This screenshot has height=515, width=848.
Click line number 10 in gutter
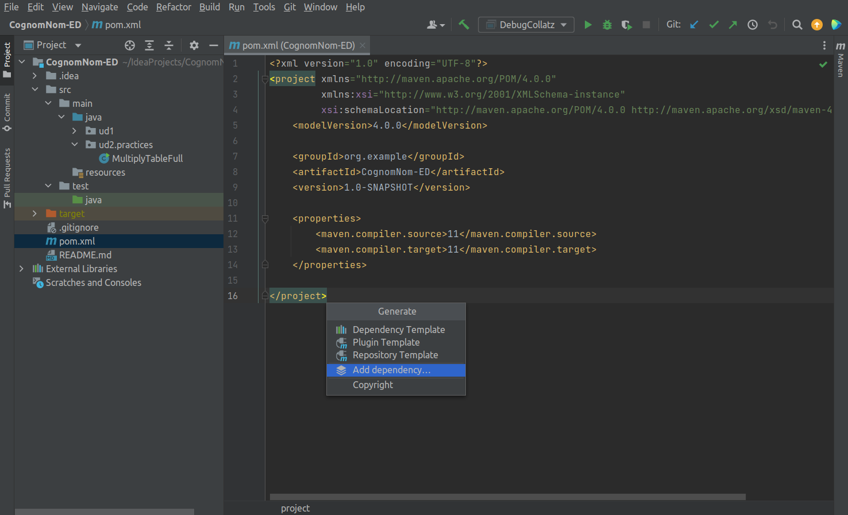click(x=233, y=203)
